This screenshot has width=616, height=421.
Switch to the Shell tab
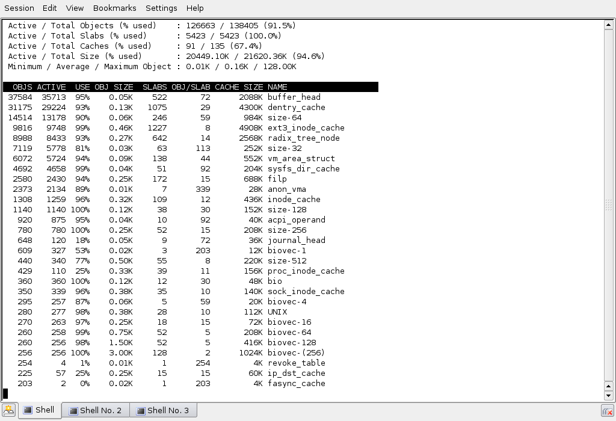(x=39, y=410)
